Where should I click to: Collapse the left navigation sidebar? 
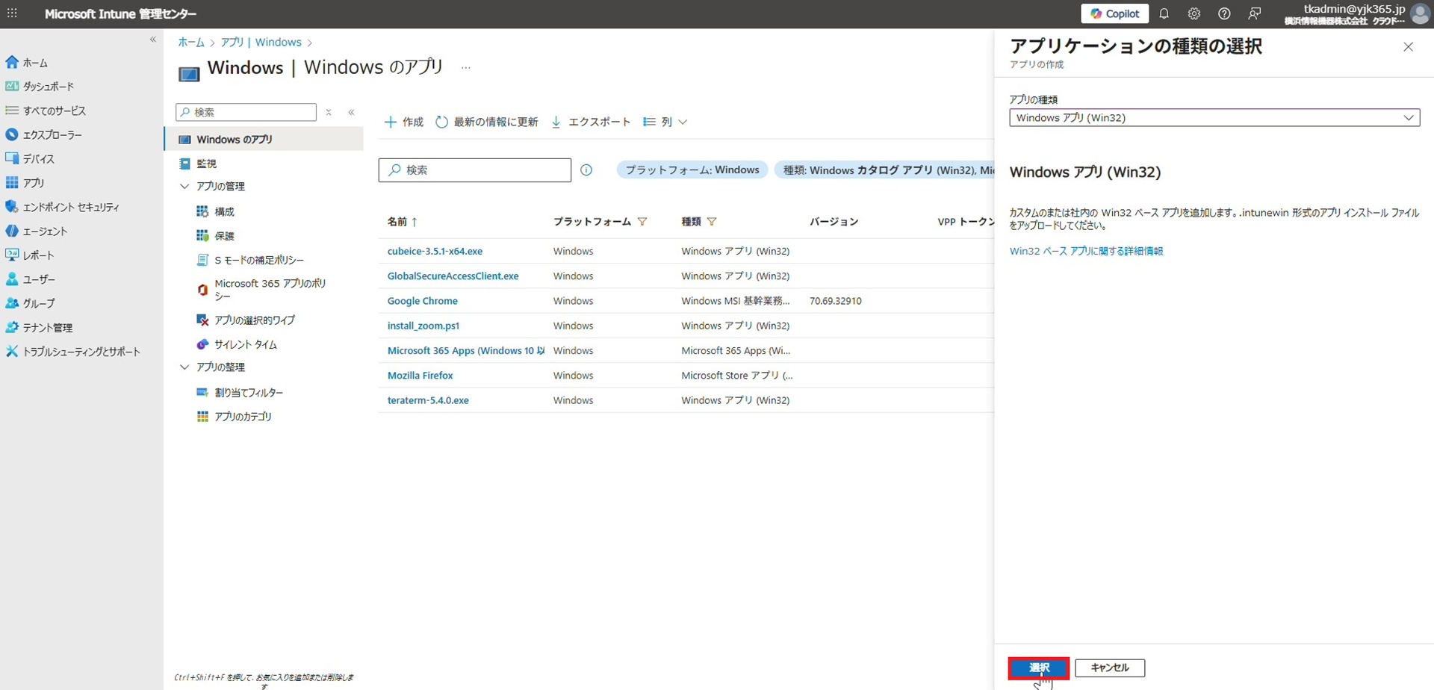click(x=153, y=40)
